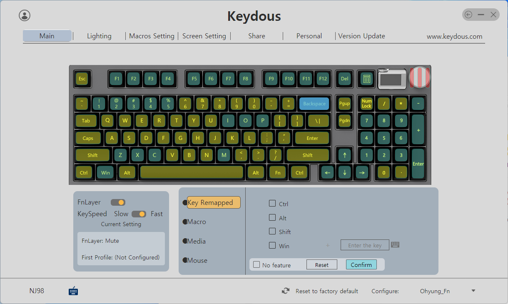Select the Tab key
This screenshot has height=304, width=508.
86,121
